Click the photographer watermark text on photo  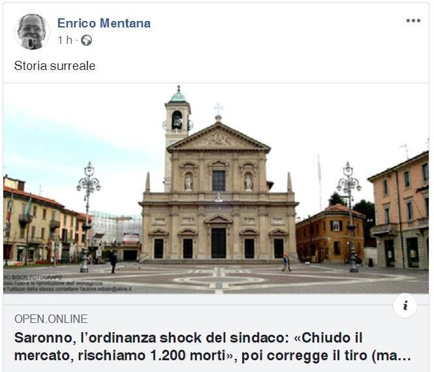(x=67, y=283)
